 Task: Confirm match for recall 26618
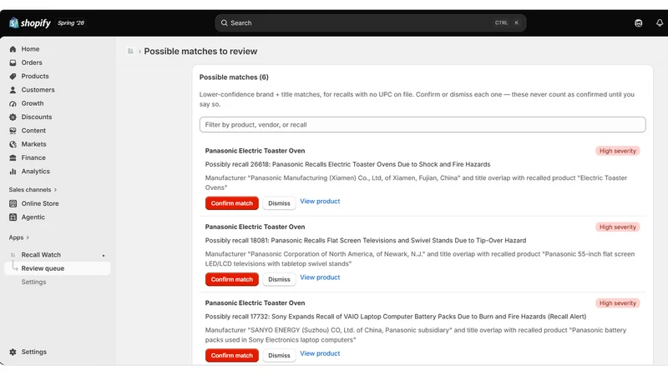(x=232, y=203)
